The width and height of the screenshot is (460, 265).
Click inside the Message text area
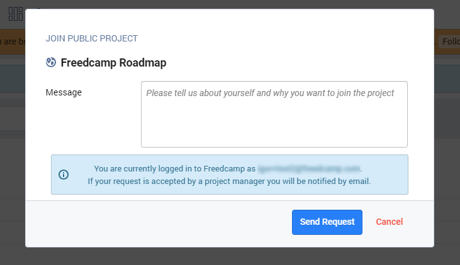click(274, 114)
